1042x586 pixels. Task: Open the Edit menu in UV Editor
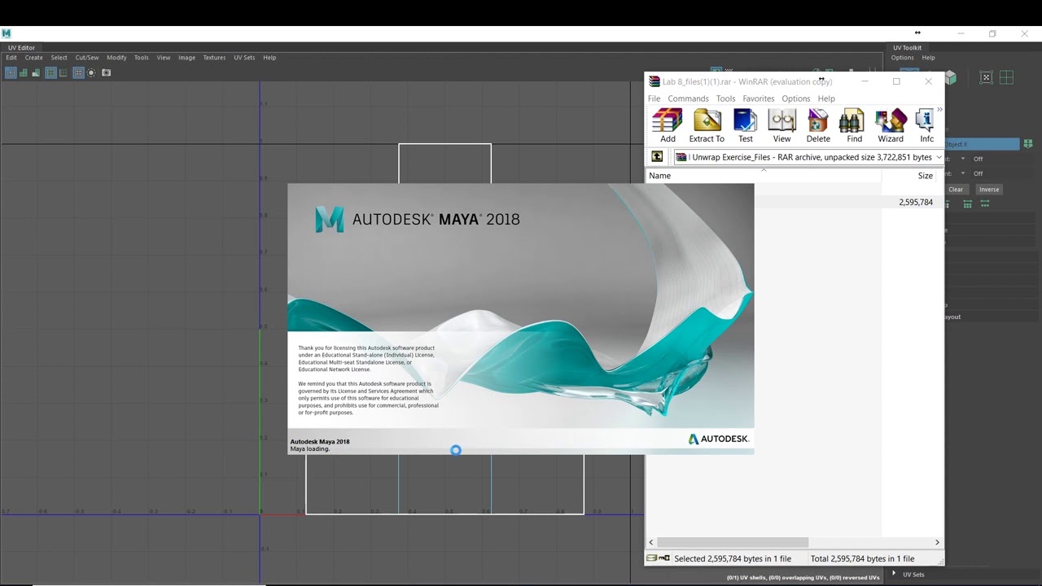tap(11, 58)
